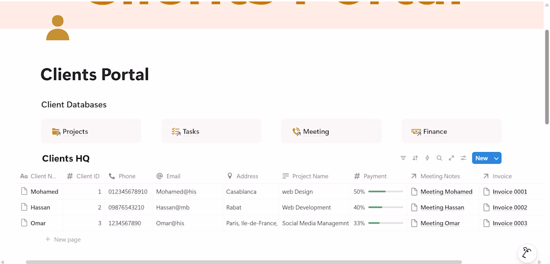This screenshot has width=550, height=264.
Task: Click page icon in Omar client row
Action: (x=24, y=223)
